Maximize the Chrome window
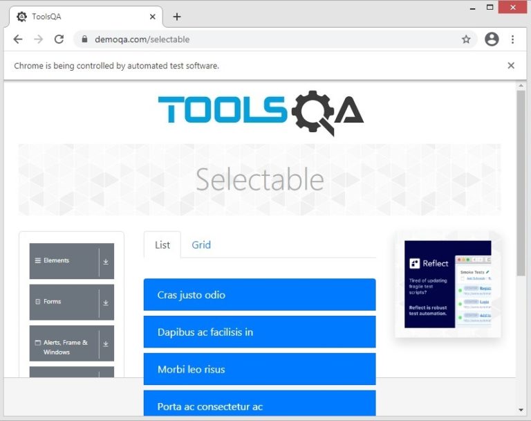Image resolution: width=531 pixels, height=421 pixels. (490, 7)
